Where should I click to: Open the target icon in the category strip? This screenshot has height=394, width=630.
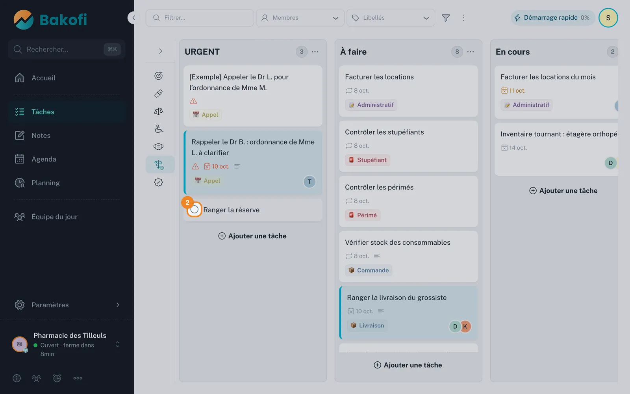(x=158, y=76)
